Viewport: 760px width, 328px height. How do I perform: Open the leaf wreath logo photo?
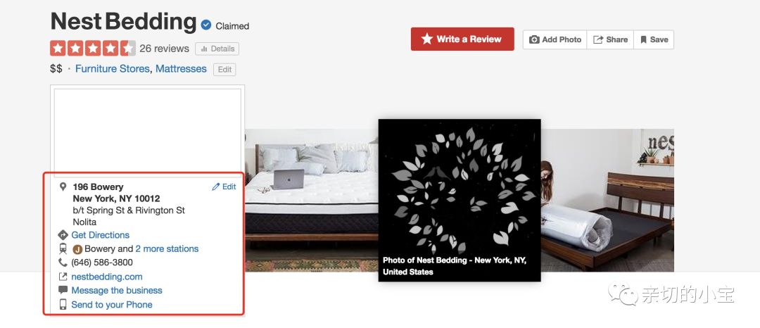460,200
